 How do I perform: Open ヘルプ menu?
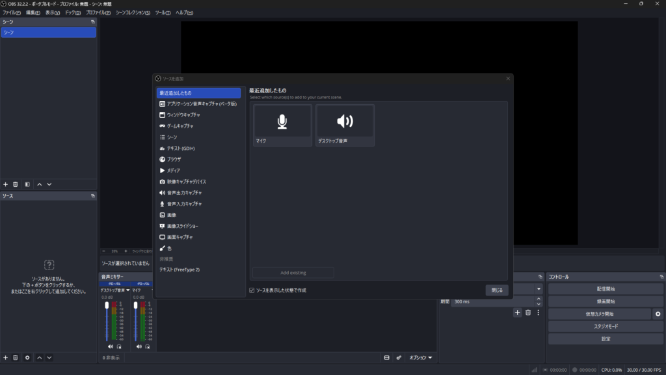tap(184, 13)
